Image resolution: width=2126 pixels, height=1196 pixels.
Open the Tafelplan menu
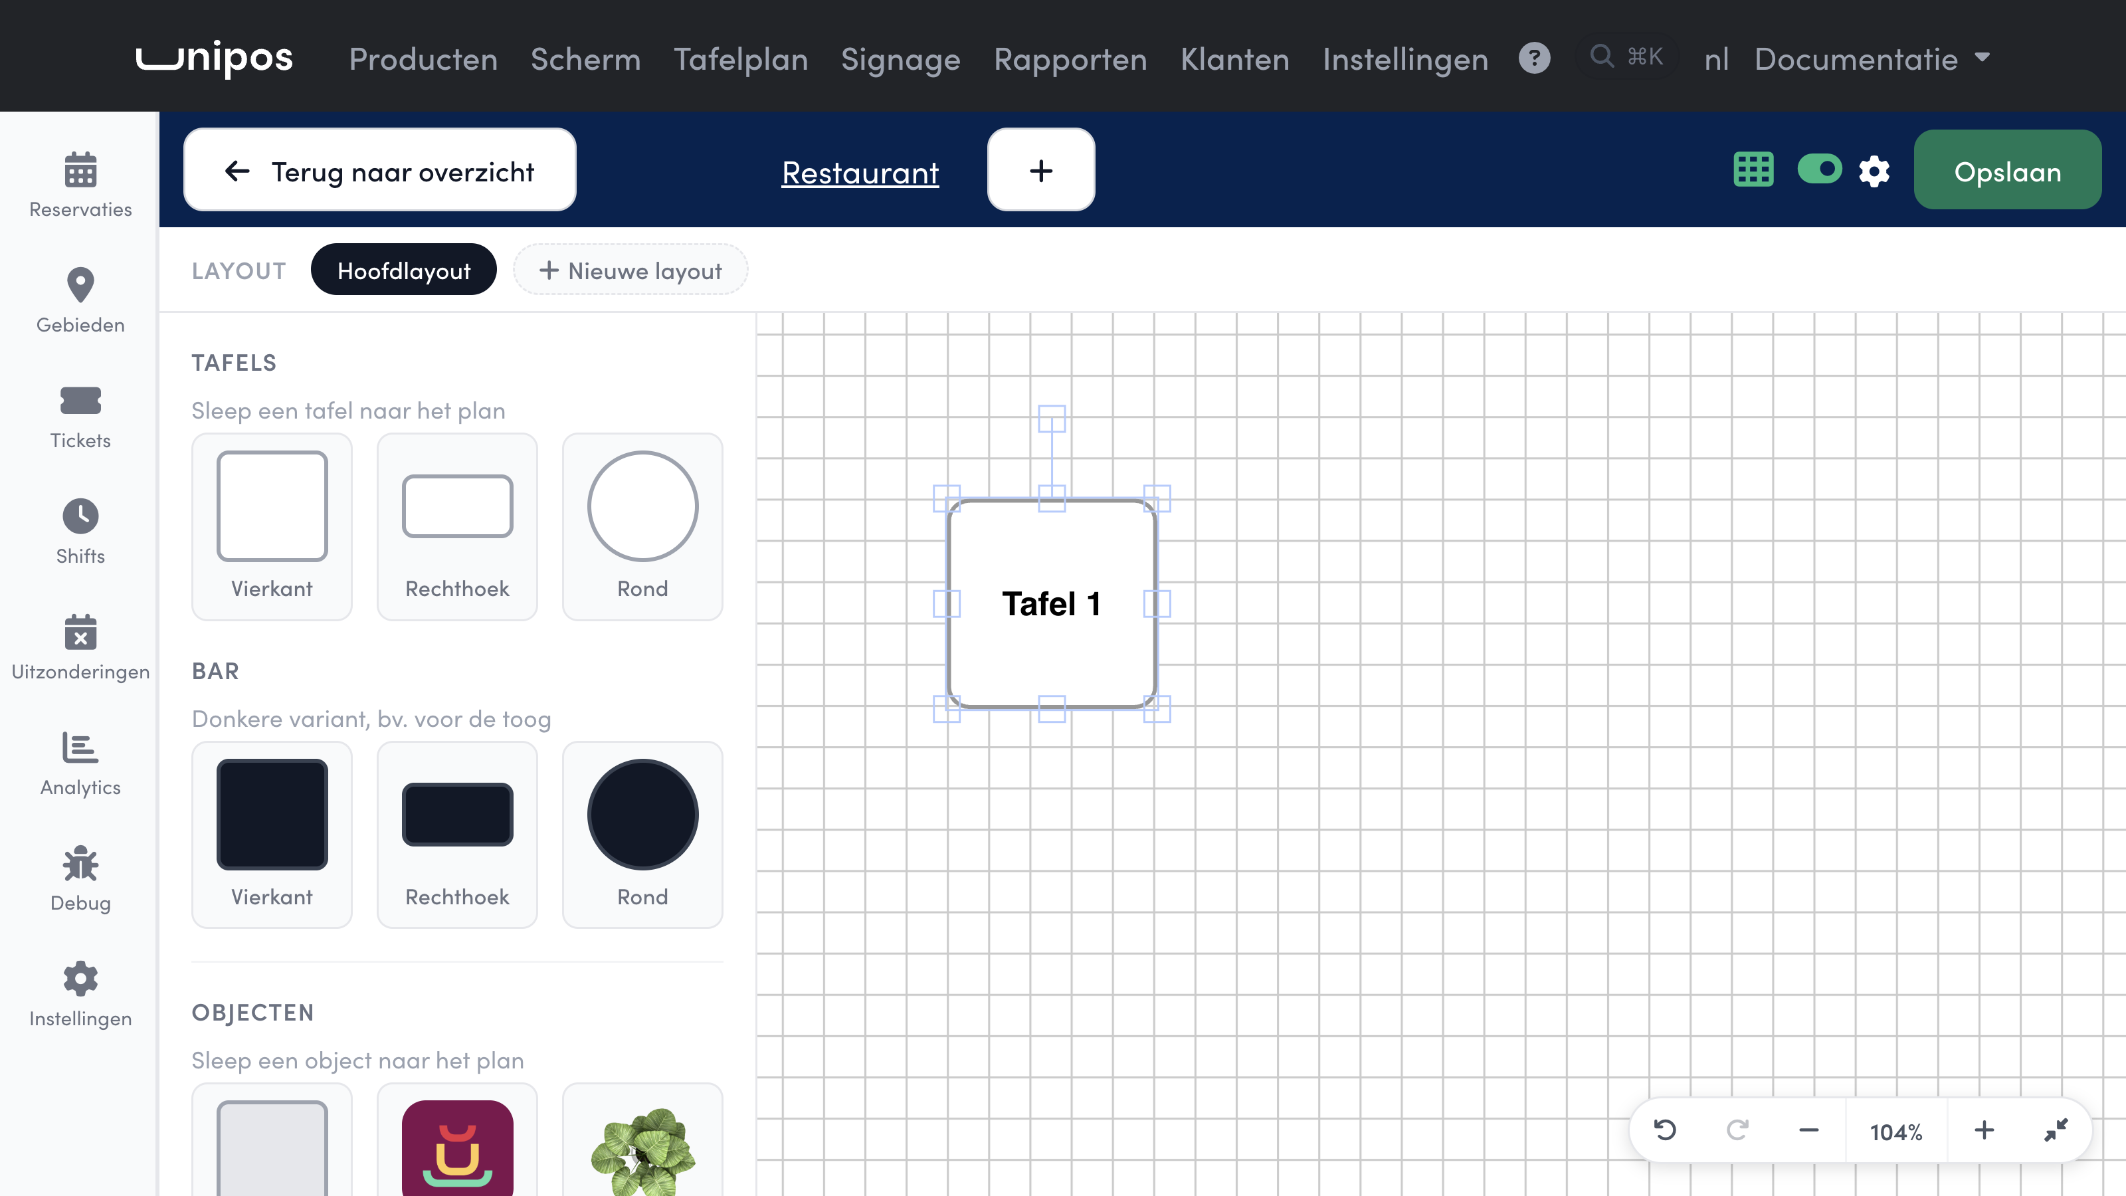click(741, 58)
